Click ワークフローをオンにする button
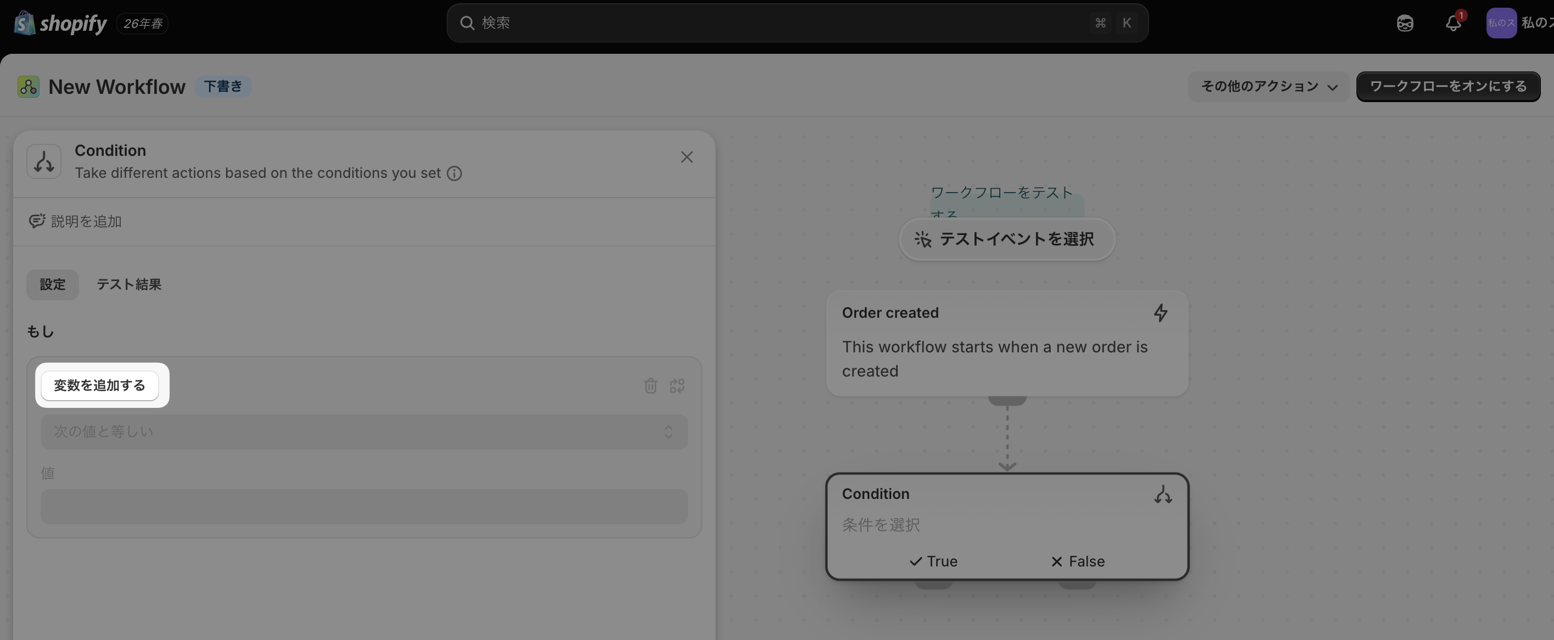 click(x=1448, y=87)
